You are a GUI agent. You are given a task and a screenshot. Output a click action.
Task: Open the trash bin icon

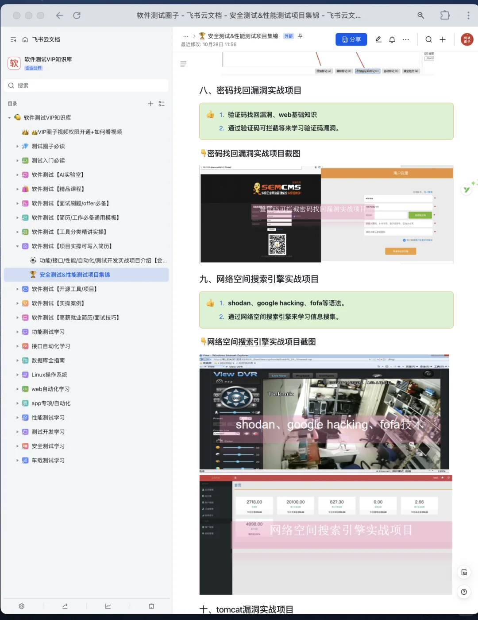(151, 606)
